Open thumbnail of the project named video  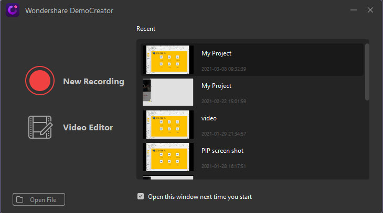coord(168,125)
